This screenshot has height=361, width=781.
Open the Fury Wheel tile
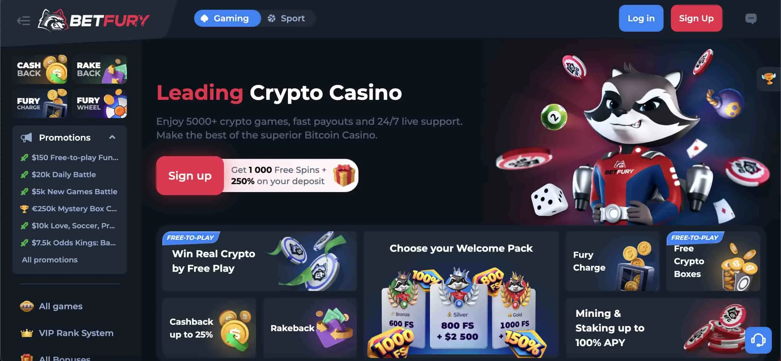coord(100,103)
